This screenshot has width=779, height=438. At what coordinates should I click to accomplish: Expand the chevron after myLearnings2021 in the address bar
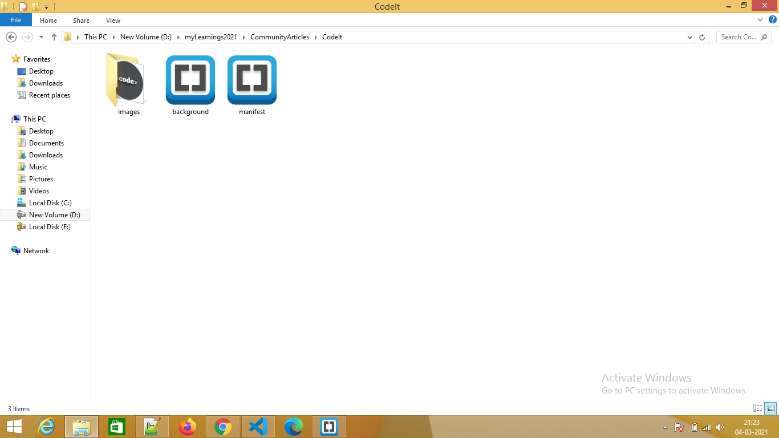point(244,37)
